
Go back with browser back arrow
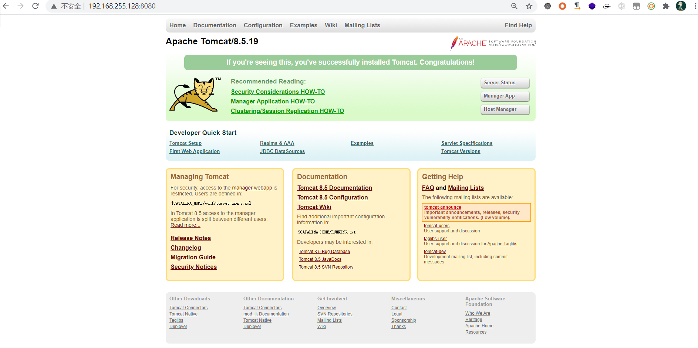click(x=6, y=6)
